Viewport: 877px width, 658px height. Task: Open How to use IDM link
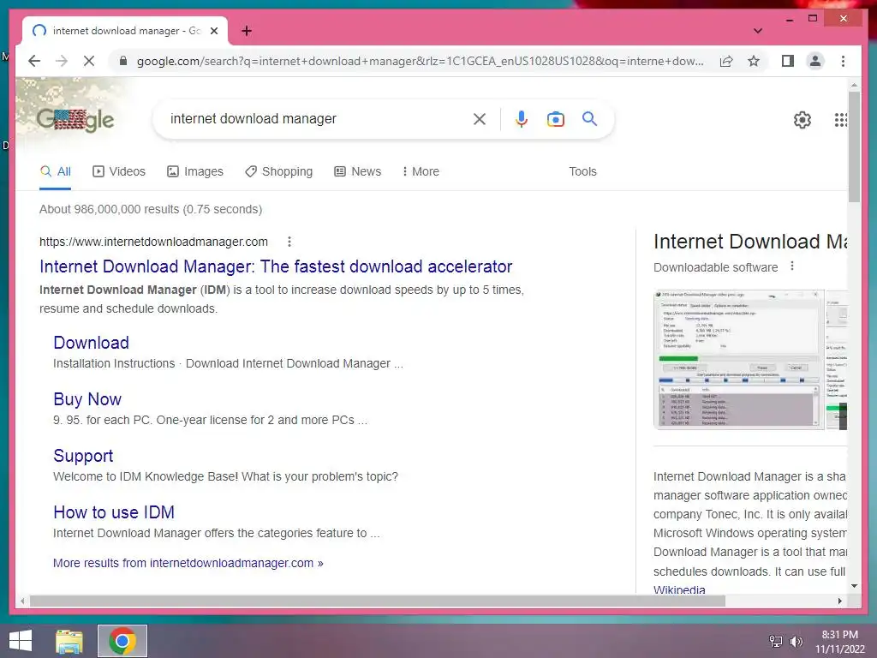click(x=114, y=512)
